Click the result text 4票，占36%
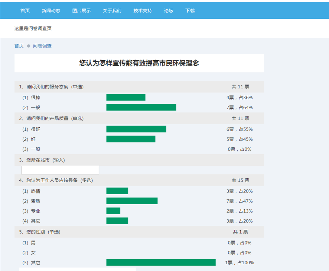Viewport: 329px width, 271px height. tap(239, 97)
